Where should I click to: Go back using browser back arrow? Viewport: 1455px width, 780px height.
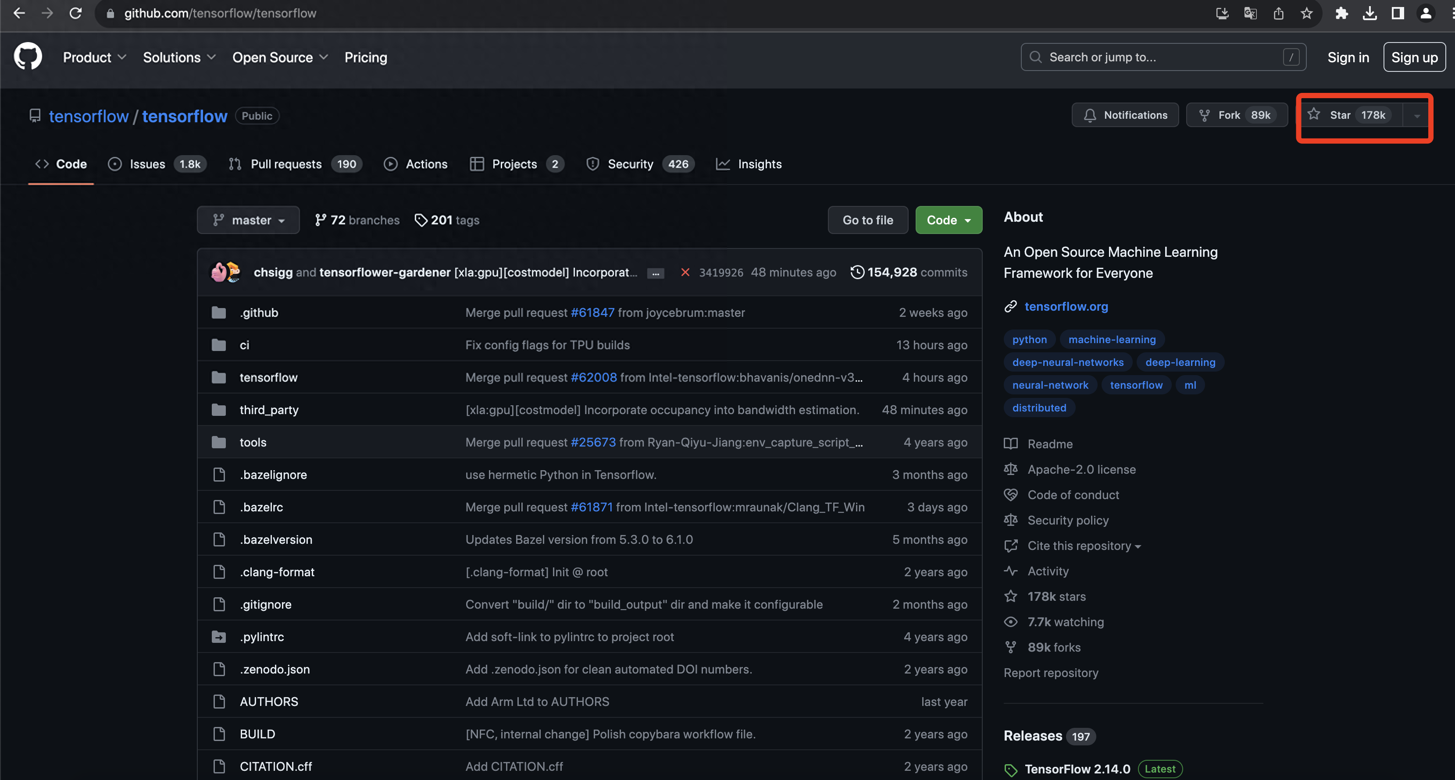19,13
